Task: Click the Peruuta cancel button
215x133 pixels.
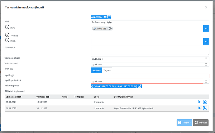Action: click(201, 123)
